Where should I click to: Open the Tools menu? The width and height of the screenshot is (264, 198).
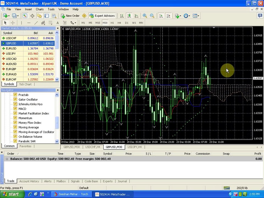(x=51, y=9)
